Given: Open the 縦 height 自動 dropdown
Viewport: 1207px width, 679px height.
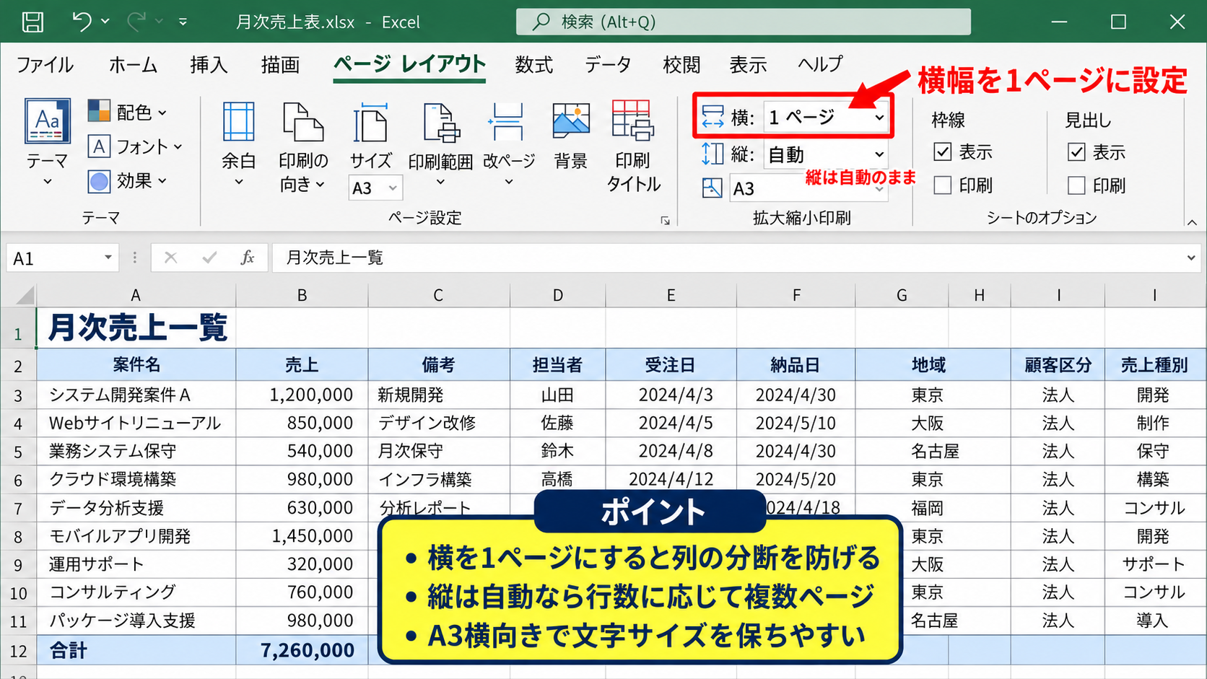Looking at the screenshot, I should coord(826,154).
